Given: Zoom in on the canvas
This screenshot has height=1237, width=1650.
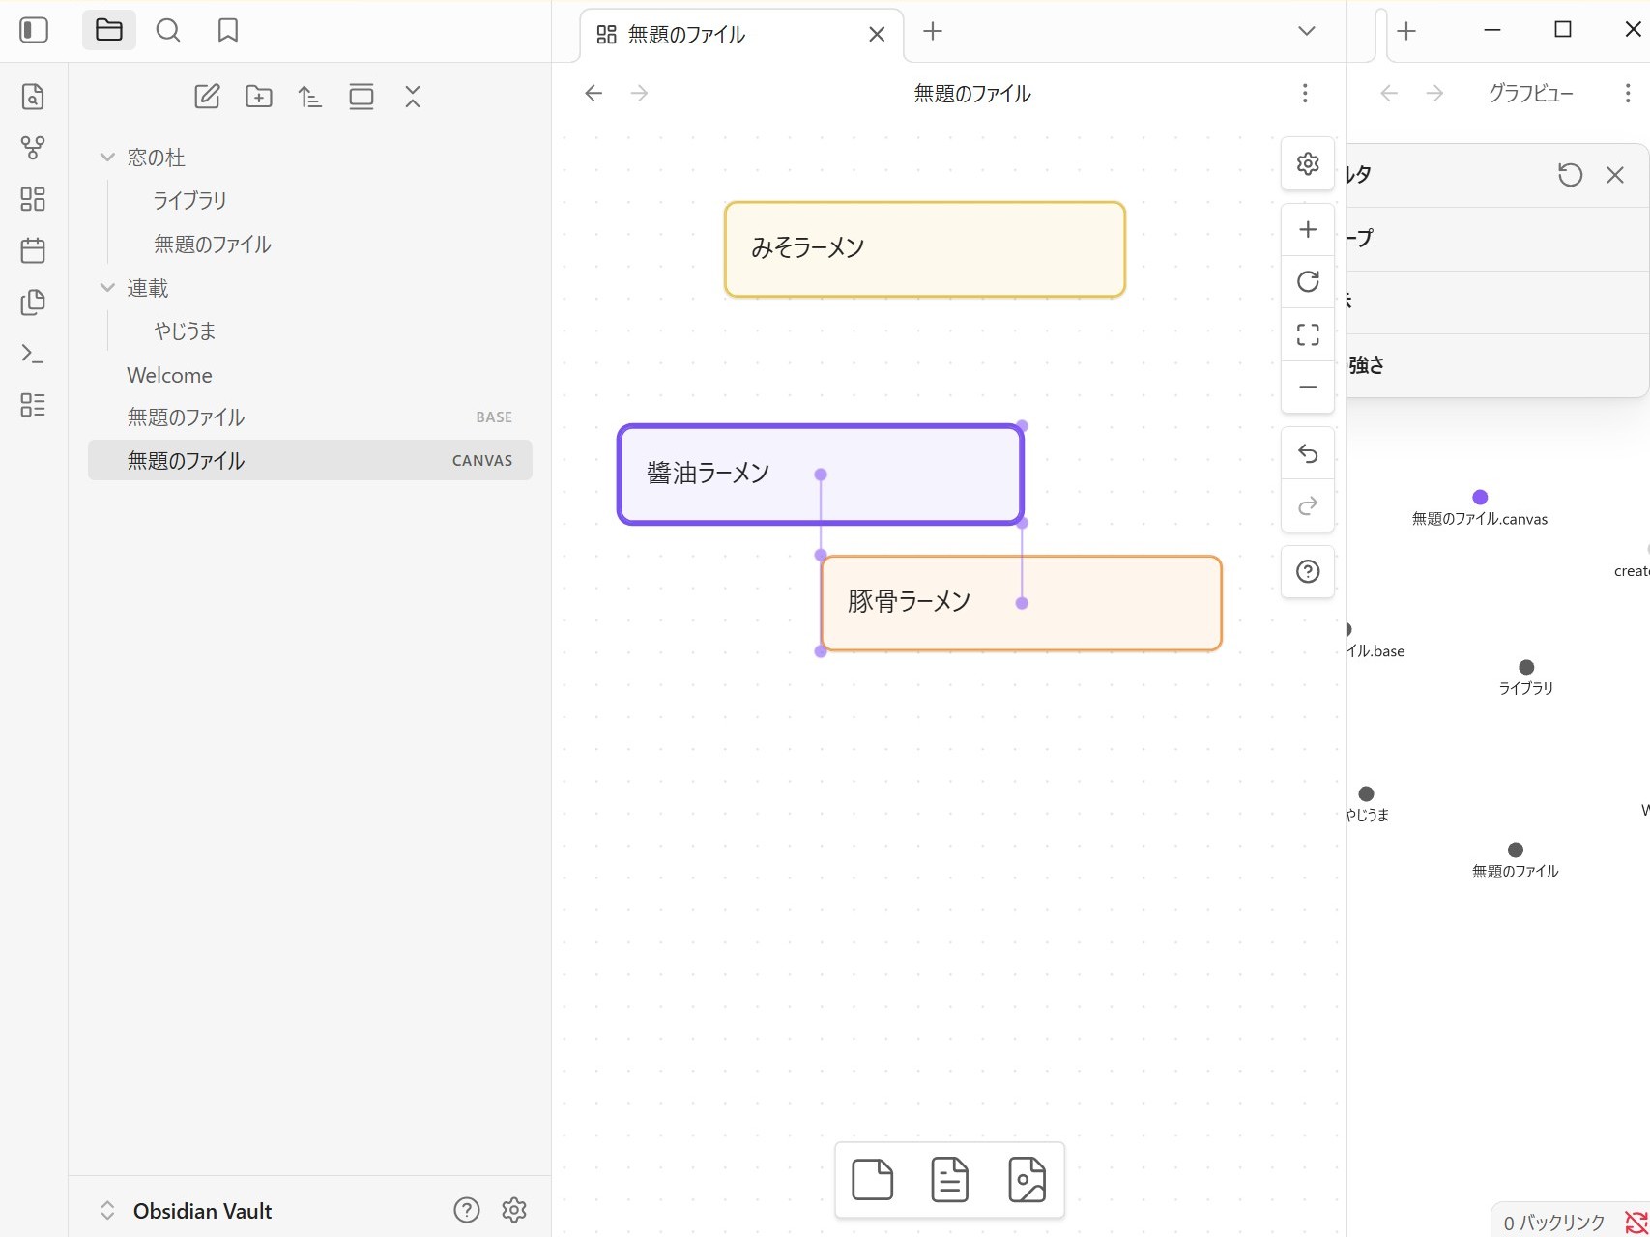Looking at the screenshot, I should coord(1308,230).
